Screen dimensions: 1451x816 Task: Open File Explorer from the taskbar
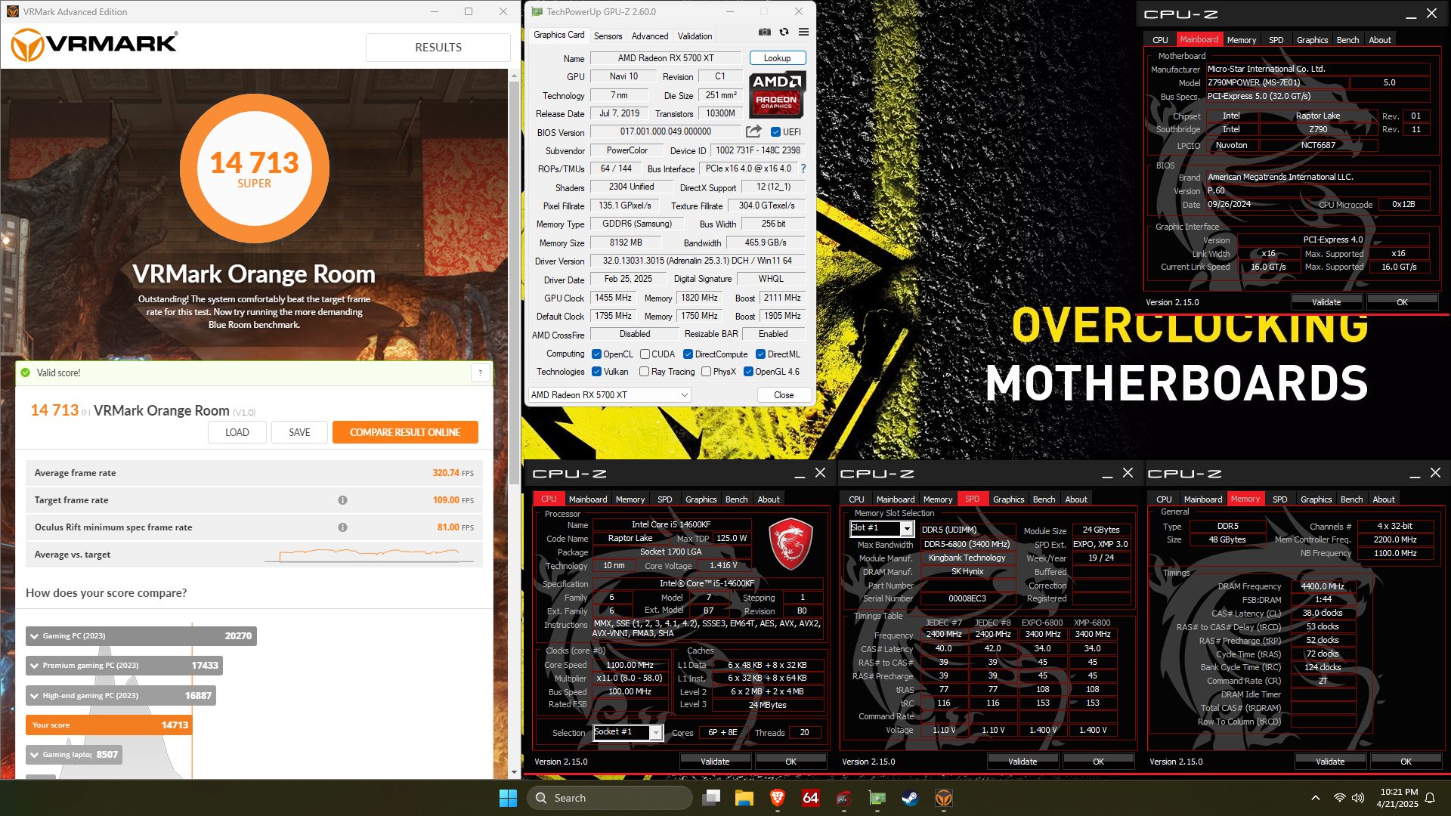(744, 798)
